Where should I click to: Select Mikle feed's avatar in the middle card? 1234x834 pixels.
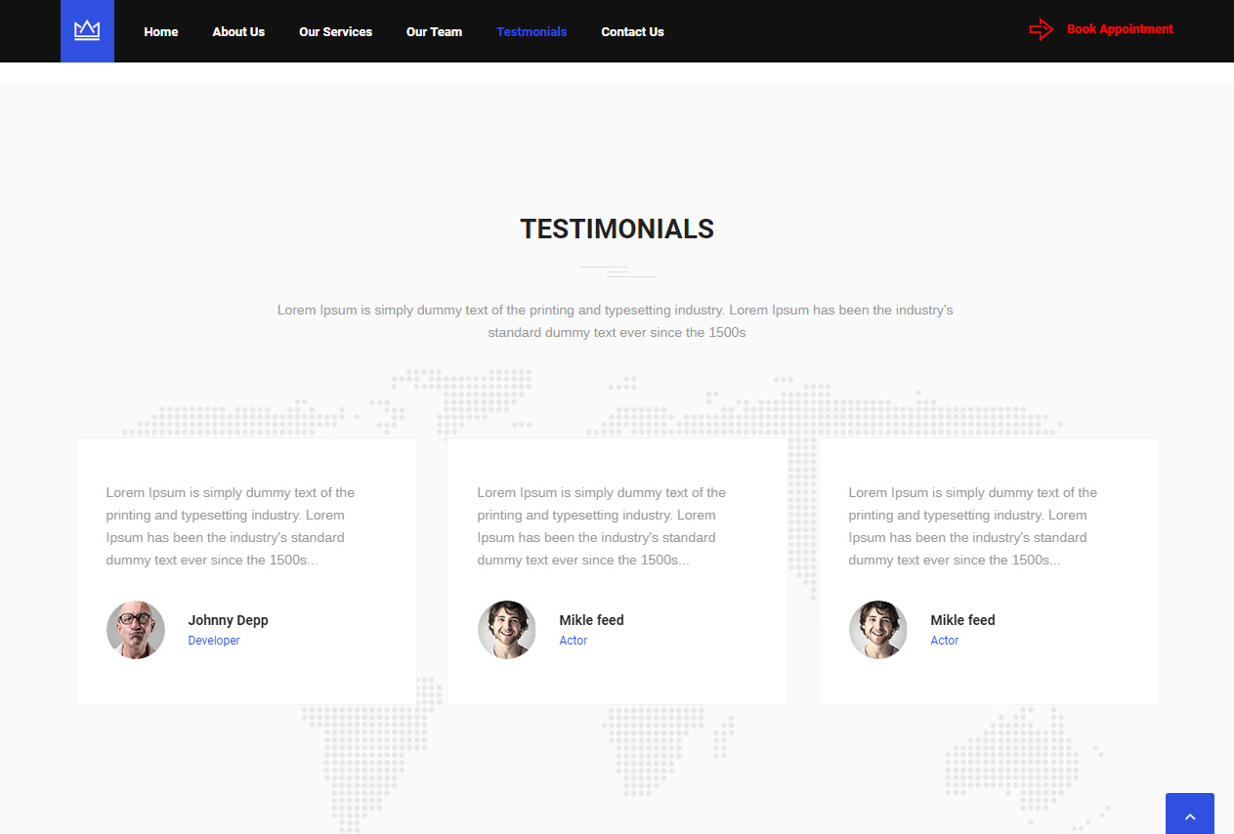pyautogui.click(x=507, y=630)
